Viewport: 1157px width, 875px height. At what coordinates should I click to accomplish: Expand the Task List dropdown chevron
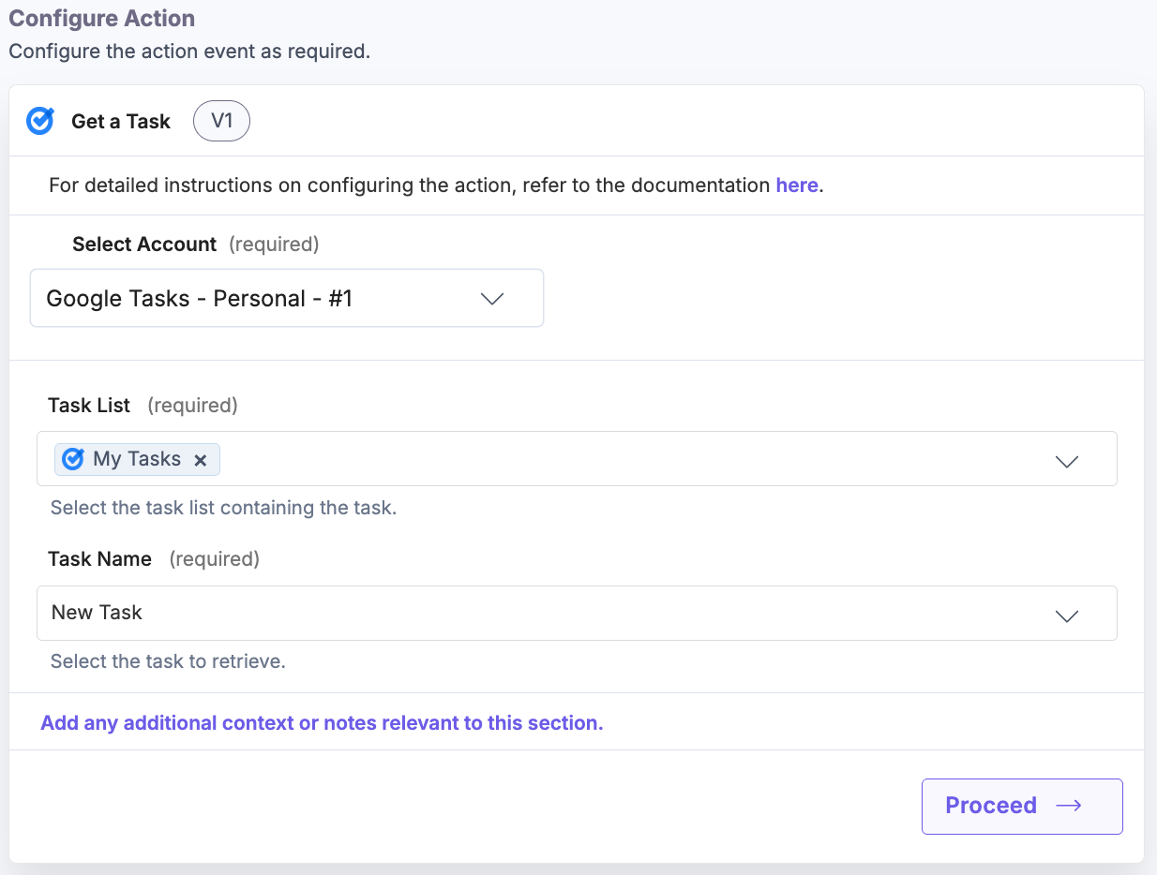pyautogui.click(x=1067, y=462)
